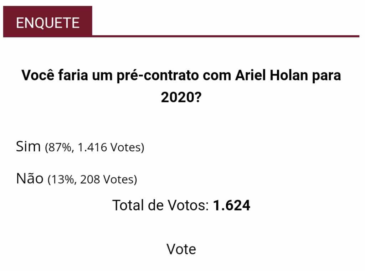The image size is (365, 271).
Task: Click the word Total in the vote summary
Action: [x=128, y=205]
